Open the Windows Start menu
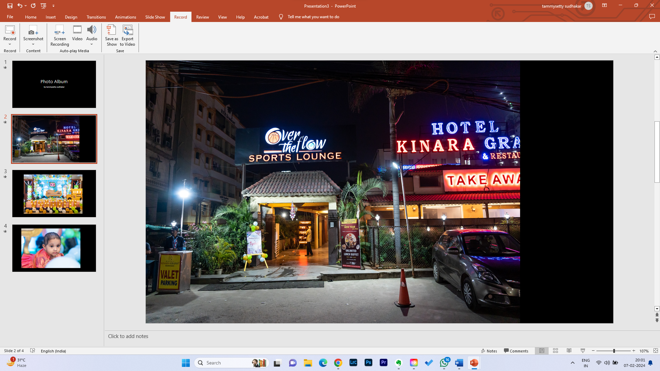This screenshot has height=371, width=660. [186, 363]
